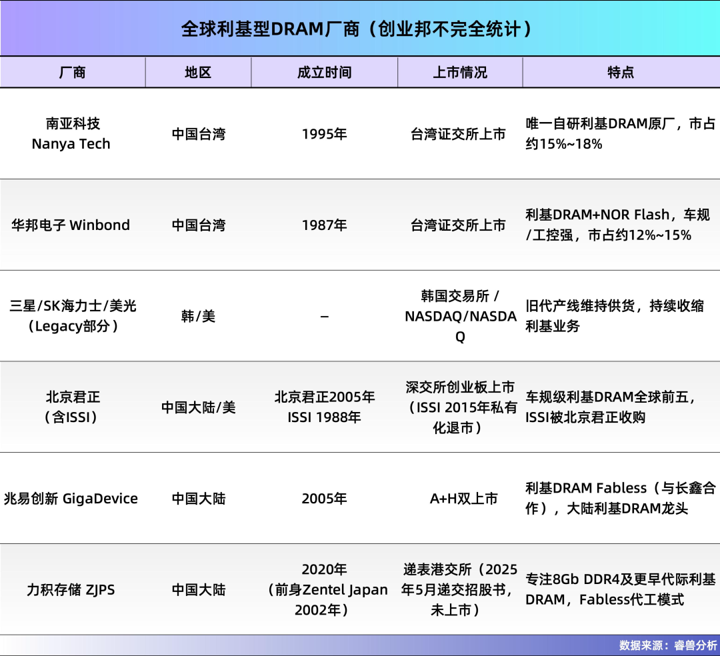Select the 特点 column header
Screen dimensions: 720x656
coord(621,72)
